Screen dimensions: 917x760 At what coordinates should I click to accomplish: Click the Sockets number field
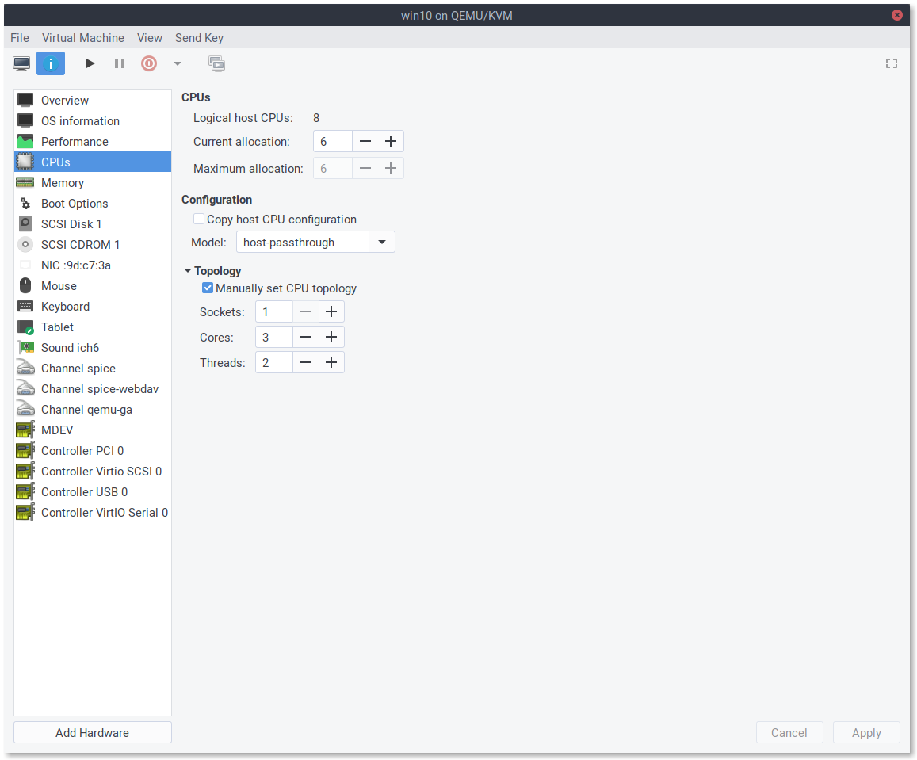pos(273,311)
